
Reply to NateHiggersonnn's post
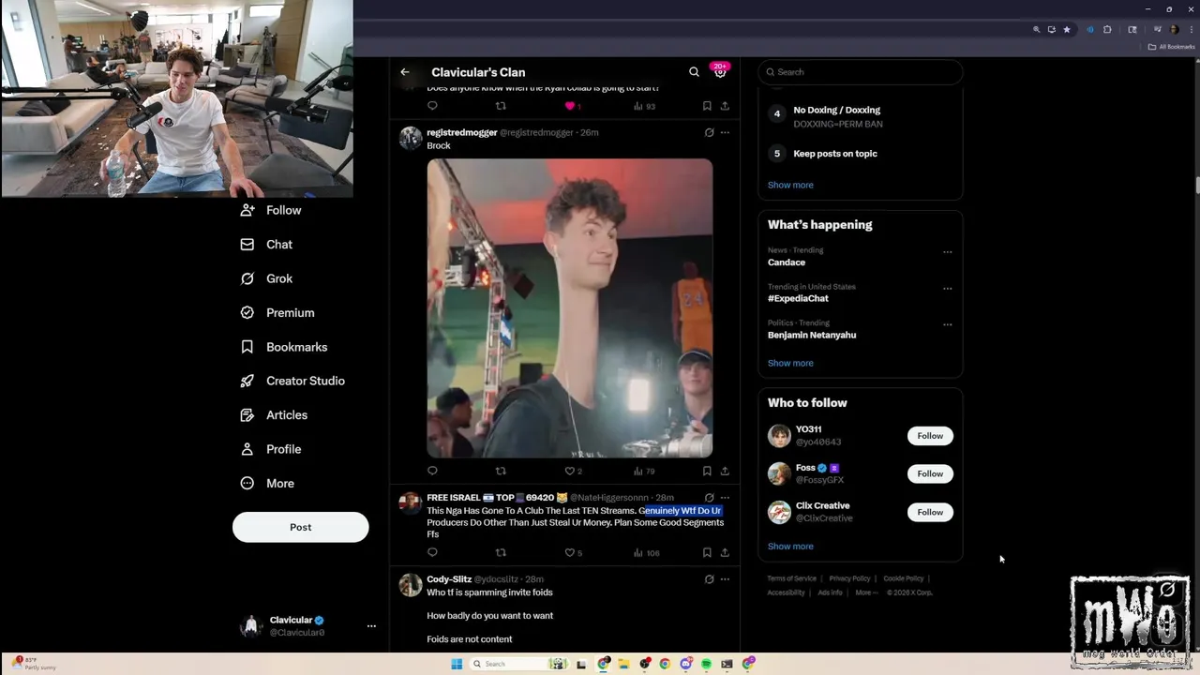click(432, 552)
